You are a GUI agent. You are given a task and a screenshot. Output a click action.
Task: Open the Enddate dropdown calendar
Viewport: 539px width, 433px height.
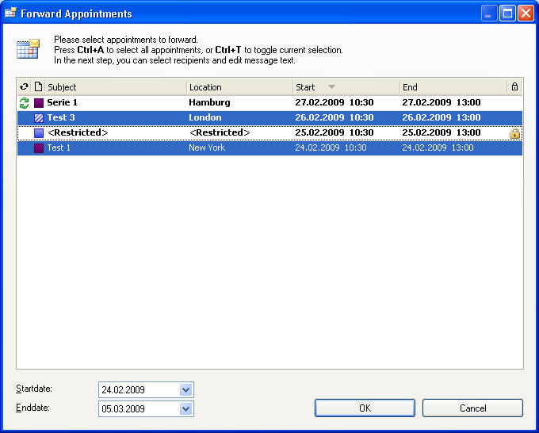tap(186, 409)
